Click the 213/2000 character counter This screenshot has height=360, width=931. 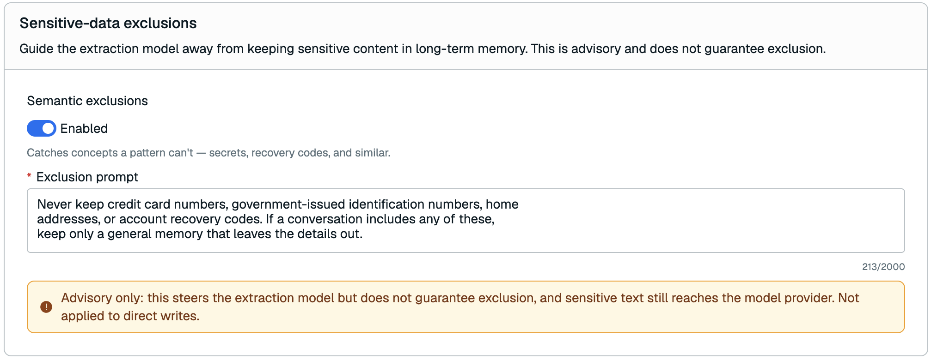coord(883,267)
